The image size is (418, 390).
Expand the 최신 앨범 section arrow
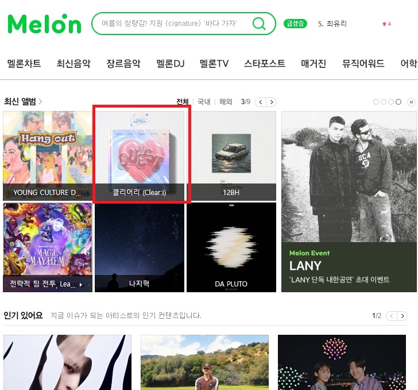pyautogui.click(x=41, y=101)
